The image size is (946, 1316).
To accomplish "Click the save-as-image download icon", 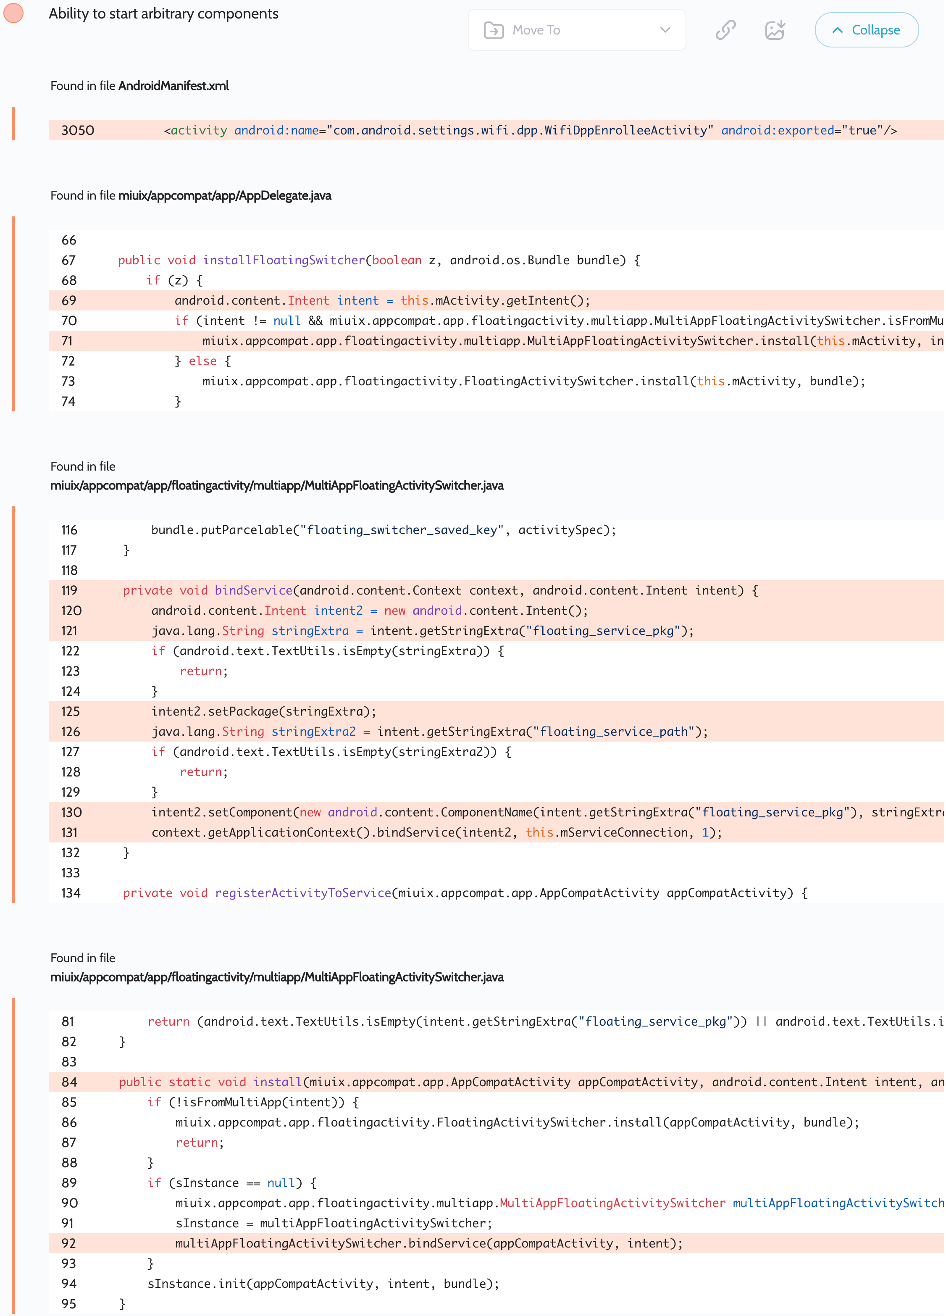I will (775, 29).
